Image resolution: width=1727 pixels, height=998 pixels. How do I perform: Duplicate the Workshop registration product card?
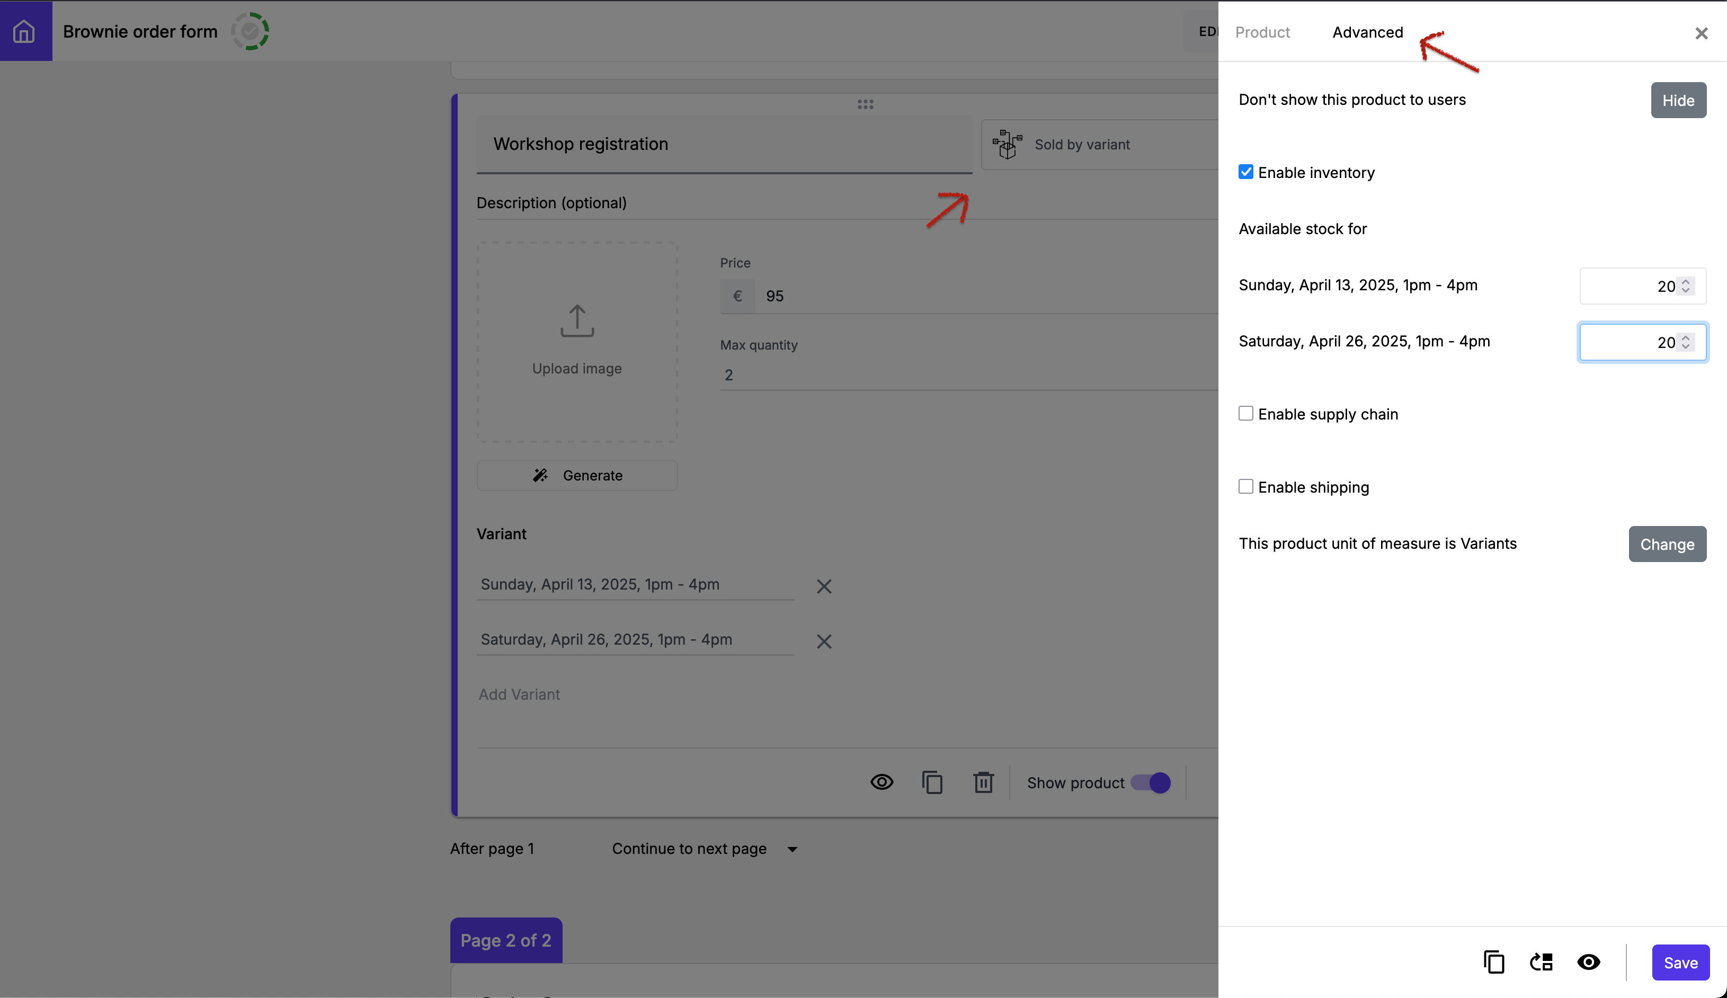click(932, 782)
